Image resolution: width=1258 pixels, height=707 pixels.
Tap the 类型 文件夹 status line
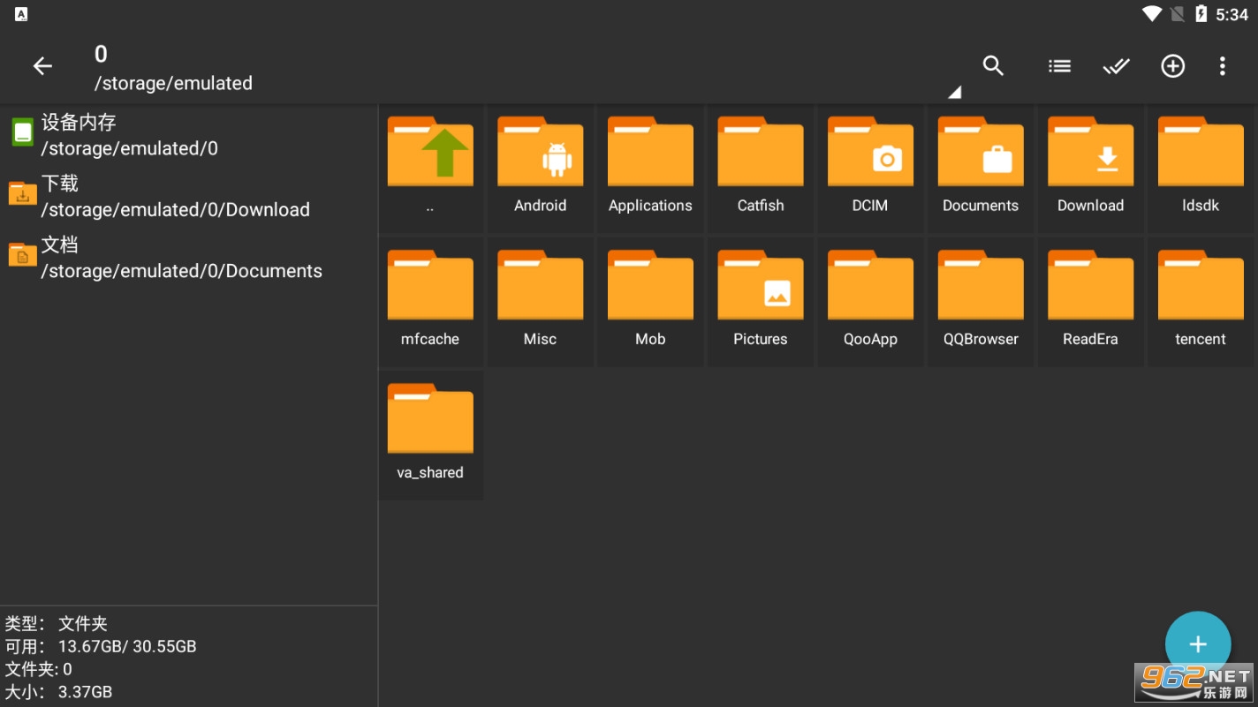coord(57,623)
